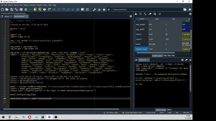Screen dimensions: 216x121
Task: Browse console tabs using the folder icon
Action: click(x=136, y=60)
